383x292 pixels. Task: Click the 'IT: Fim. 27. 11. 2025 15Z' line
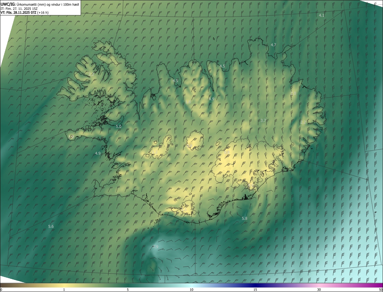point(19,9)
